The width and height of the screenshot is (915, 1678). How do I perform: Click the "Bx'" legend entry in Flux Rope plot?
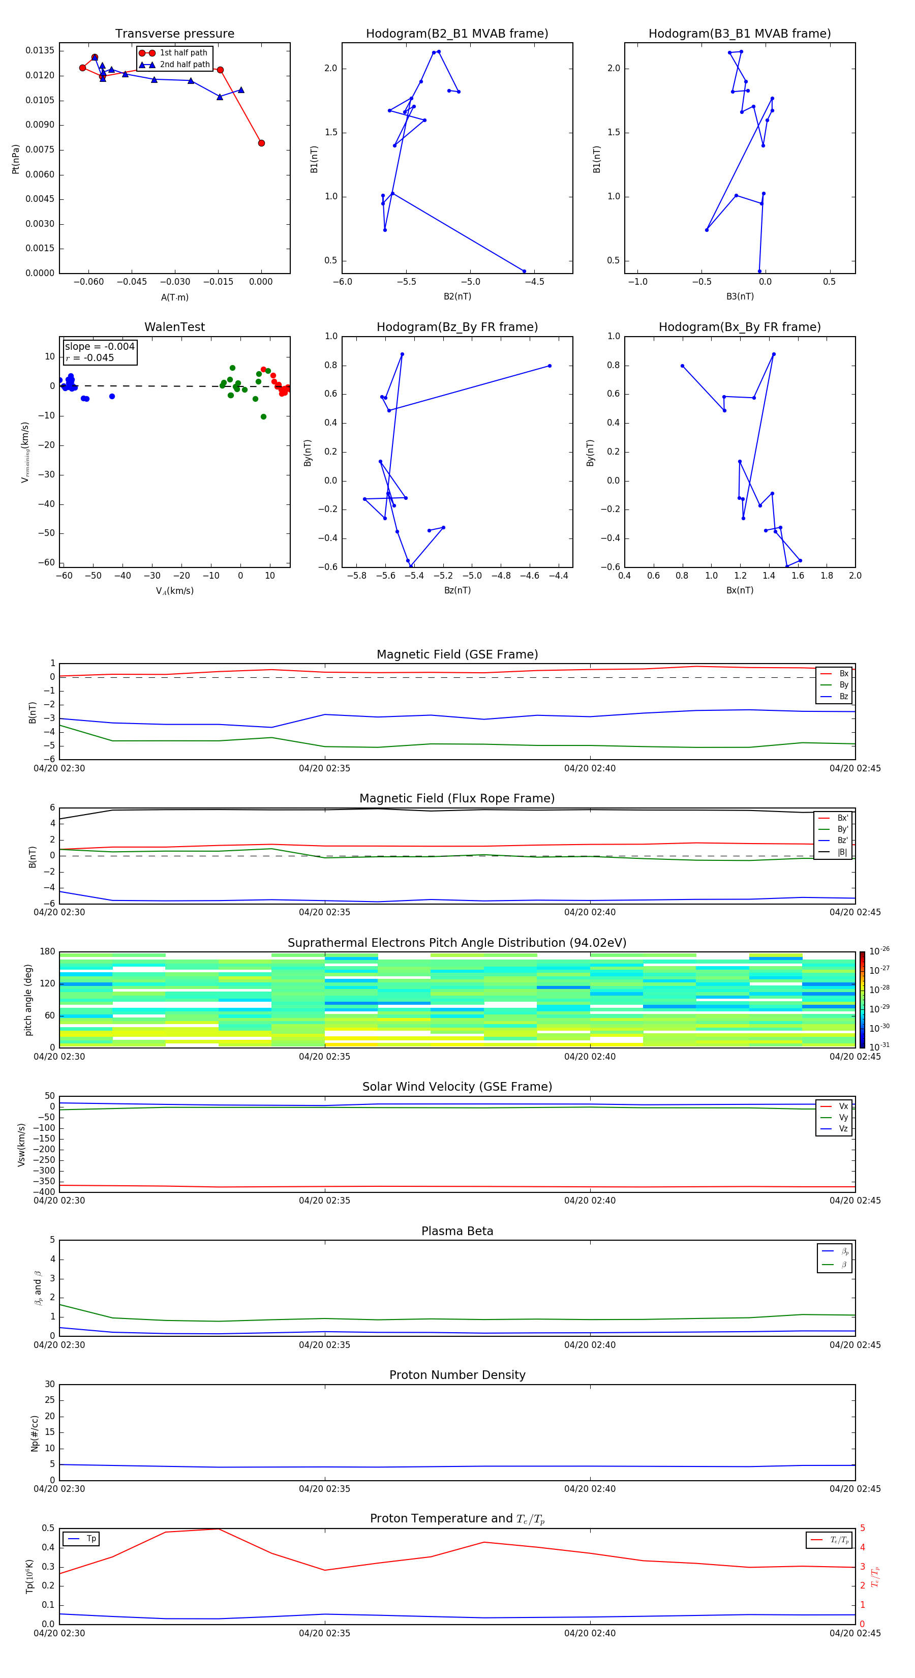(x=833, y=818)
